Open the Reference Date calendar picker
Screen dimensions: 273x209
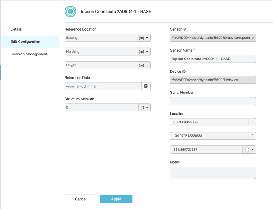pyautogui.click(x=146, y=86)
